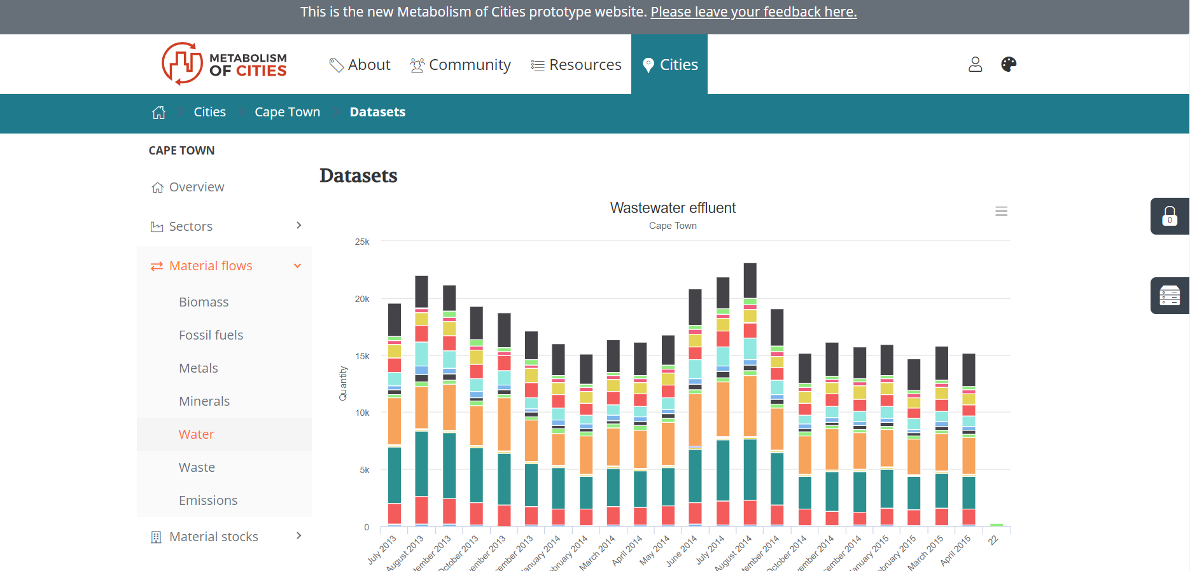Select Biomass under Material flows
The height and width of the screenshot is (571, 1190).
204,302
